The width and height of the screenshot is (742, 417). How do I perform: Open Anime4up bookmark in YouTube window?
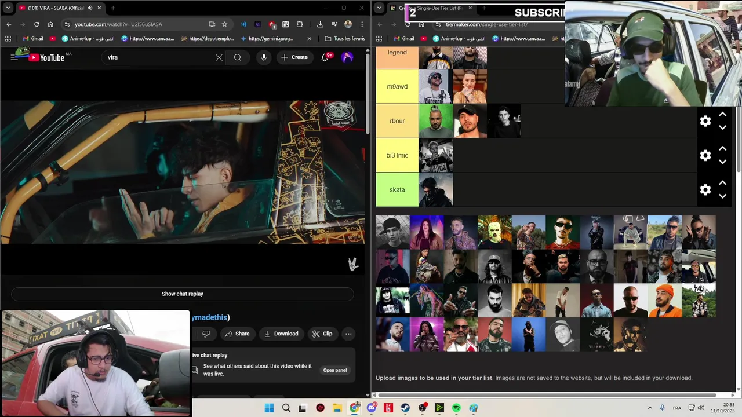[88, 39]
